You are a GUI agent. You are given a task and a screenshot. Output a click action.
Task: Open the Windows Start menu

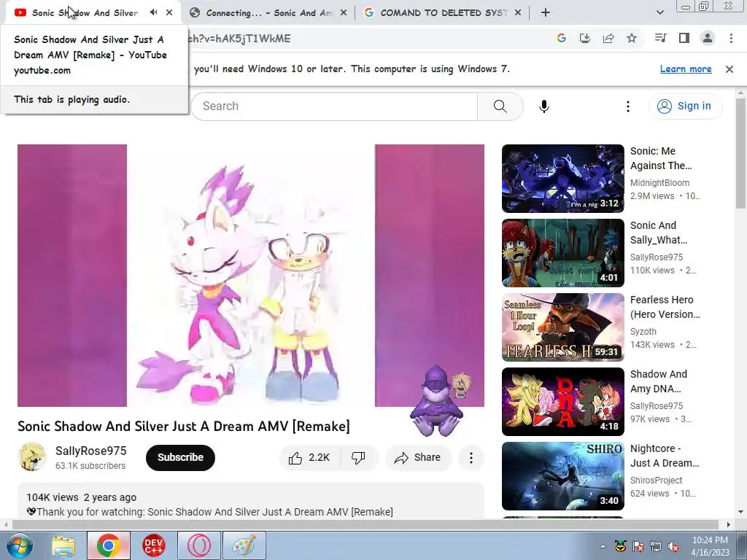tap(19, 545)
